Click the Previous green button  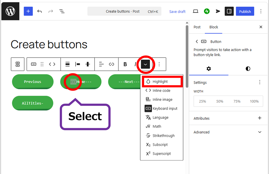pos(33,82)
